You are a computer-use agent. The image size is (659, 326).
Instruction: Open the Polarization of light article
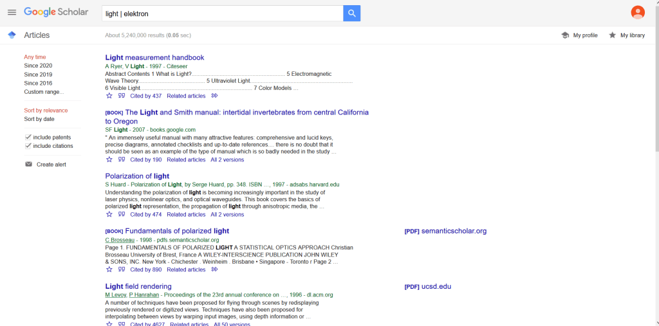(x=137, y=176)
